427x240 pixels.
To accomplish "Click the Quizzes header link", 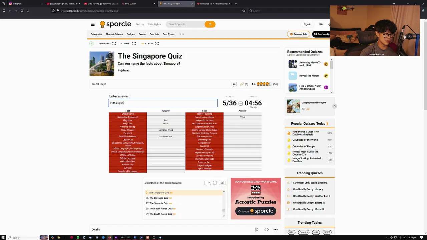I will click(140, 24).
